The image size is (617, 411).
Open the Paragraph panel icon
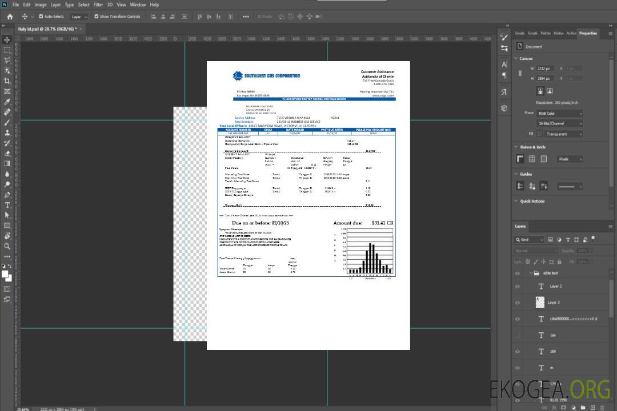[x=504, y=75]
